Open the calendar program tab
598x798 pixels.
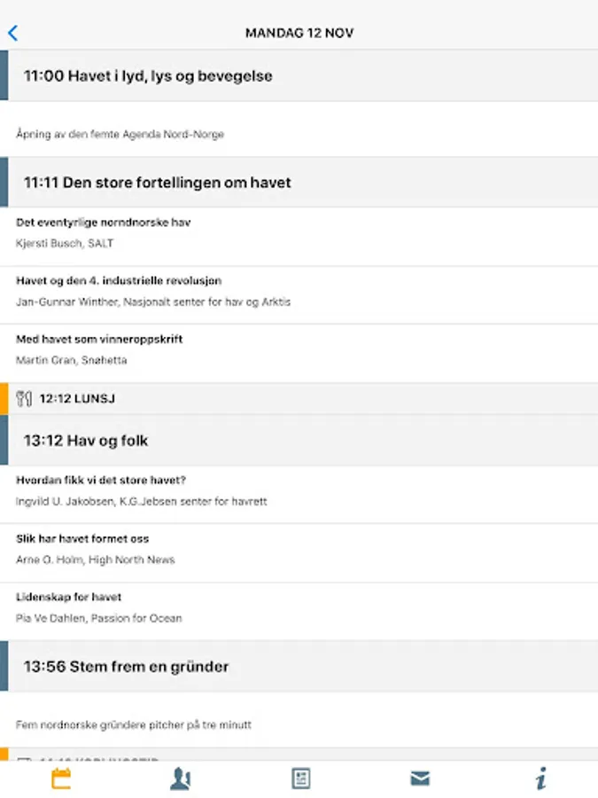click(61, 779)
